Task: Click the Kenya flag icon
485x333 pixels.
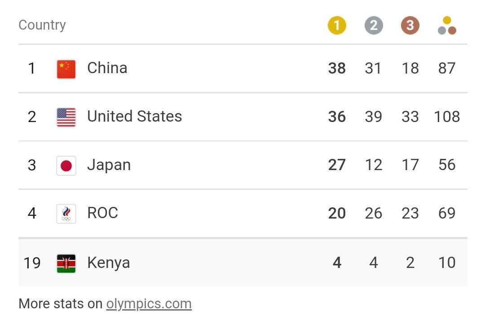Action: (x=66, y=263)
